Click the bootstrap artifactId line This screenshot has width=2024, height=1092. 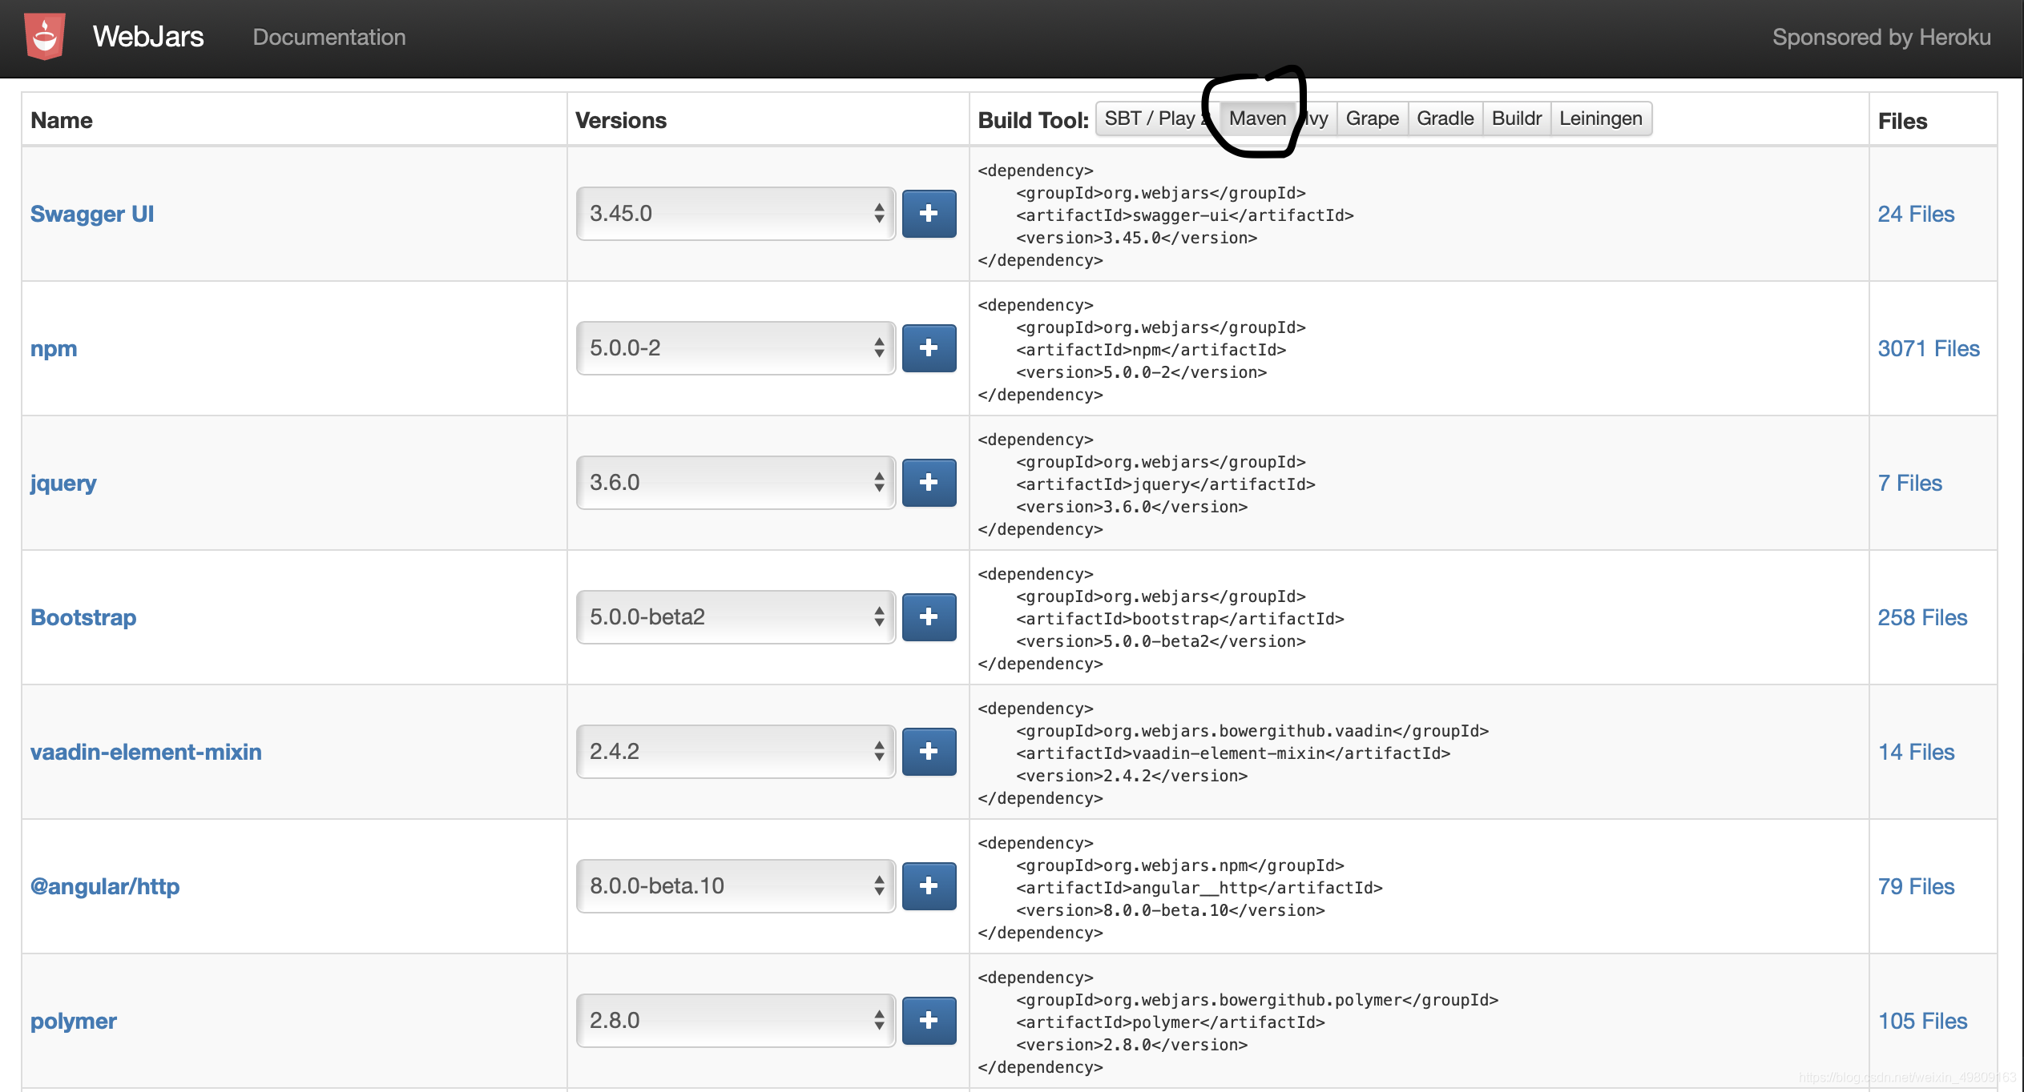tap(1179, 619)
